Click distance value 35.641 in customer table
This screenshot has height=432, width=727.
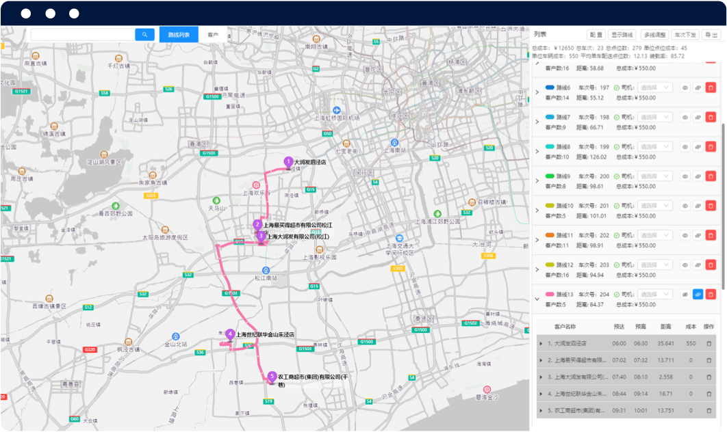[666, 344]
